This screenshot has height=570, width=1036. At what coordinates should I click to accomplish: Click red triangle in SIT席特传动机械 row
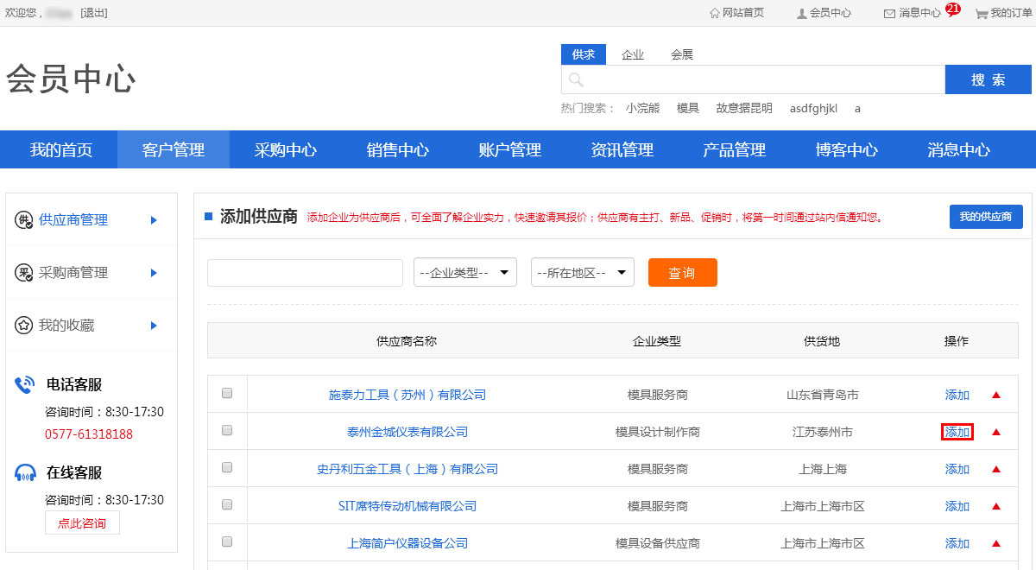point(996,506)
